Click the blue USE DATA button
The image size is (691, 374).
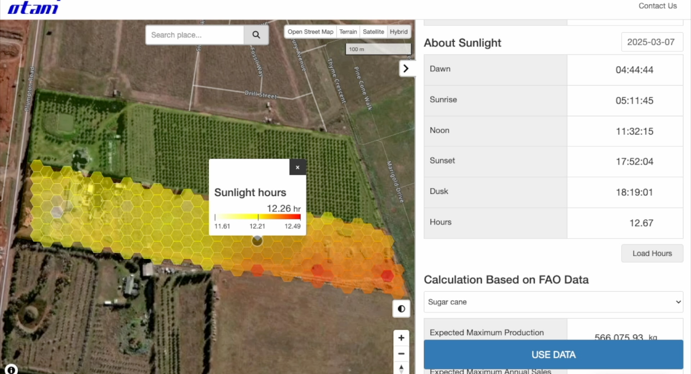(553, 355)
